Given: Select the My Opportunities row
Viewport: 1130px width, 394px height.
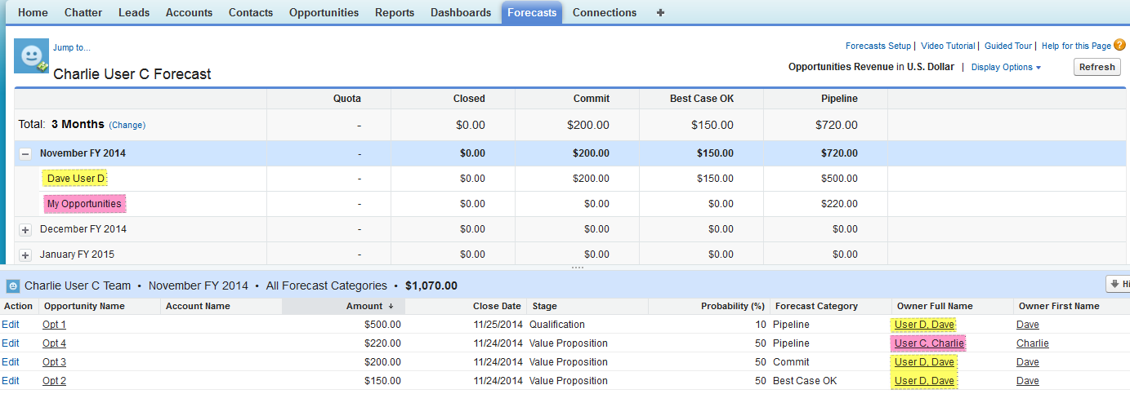Looking at the screenshot, I should 84,204.
